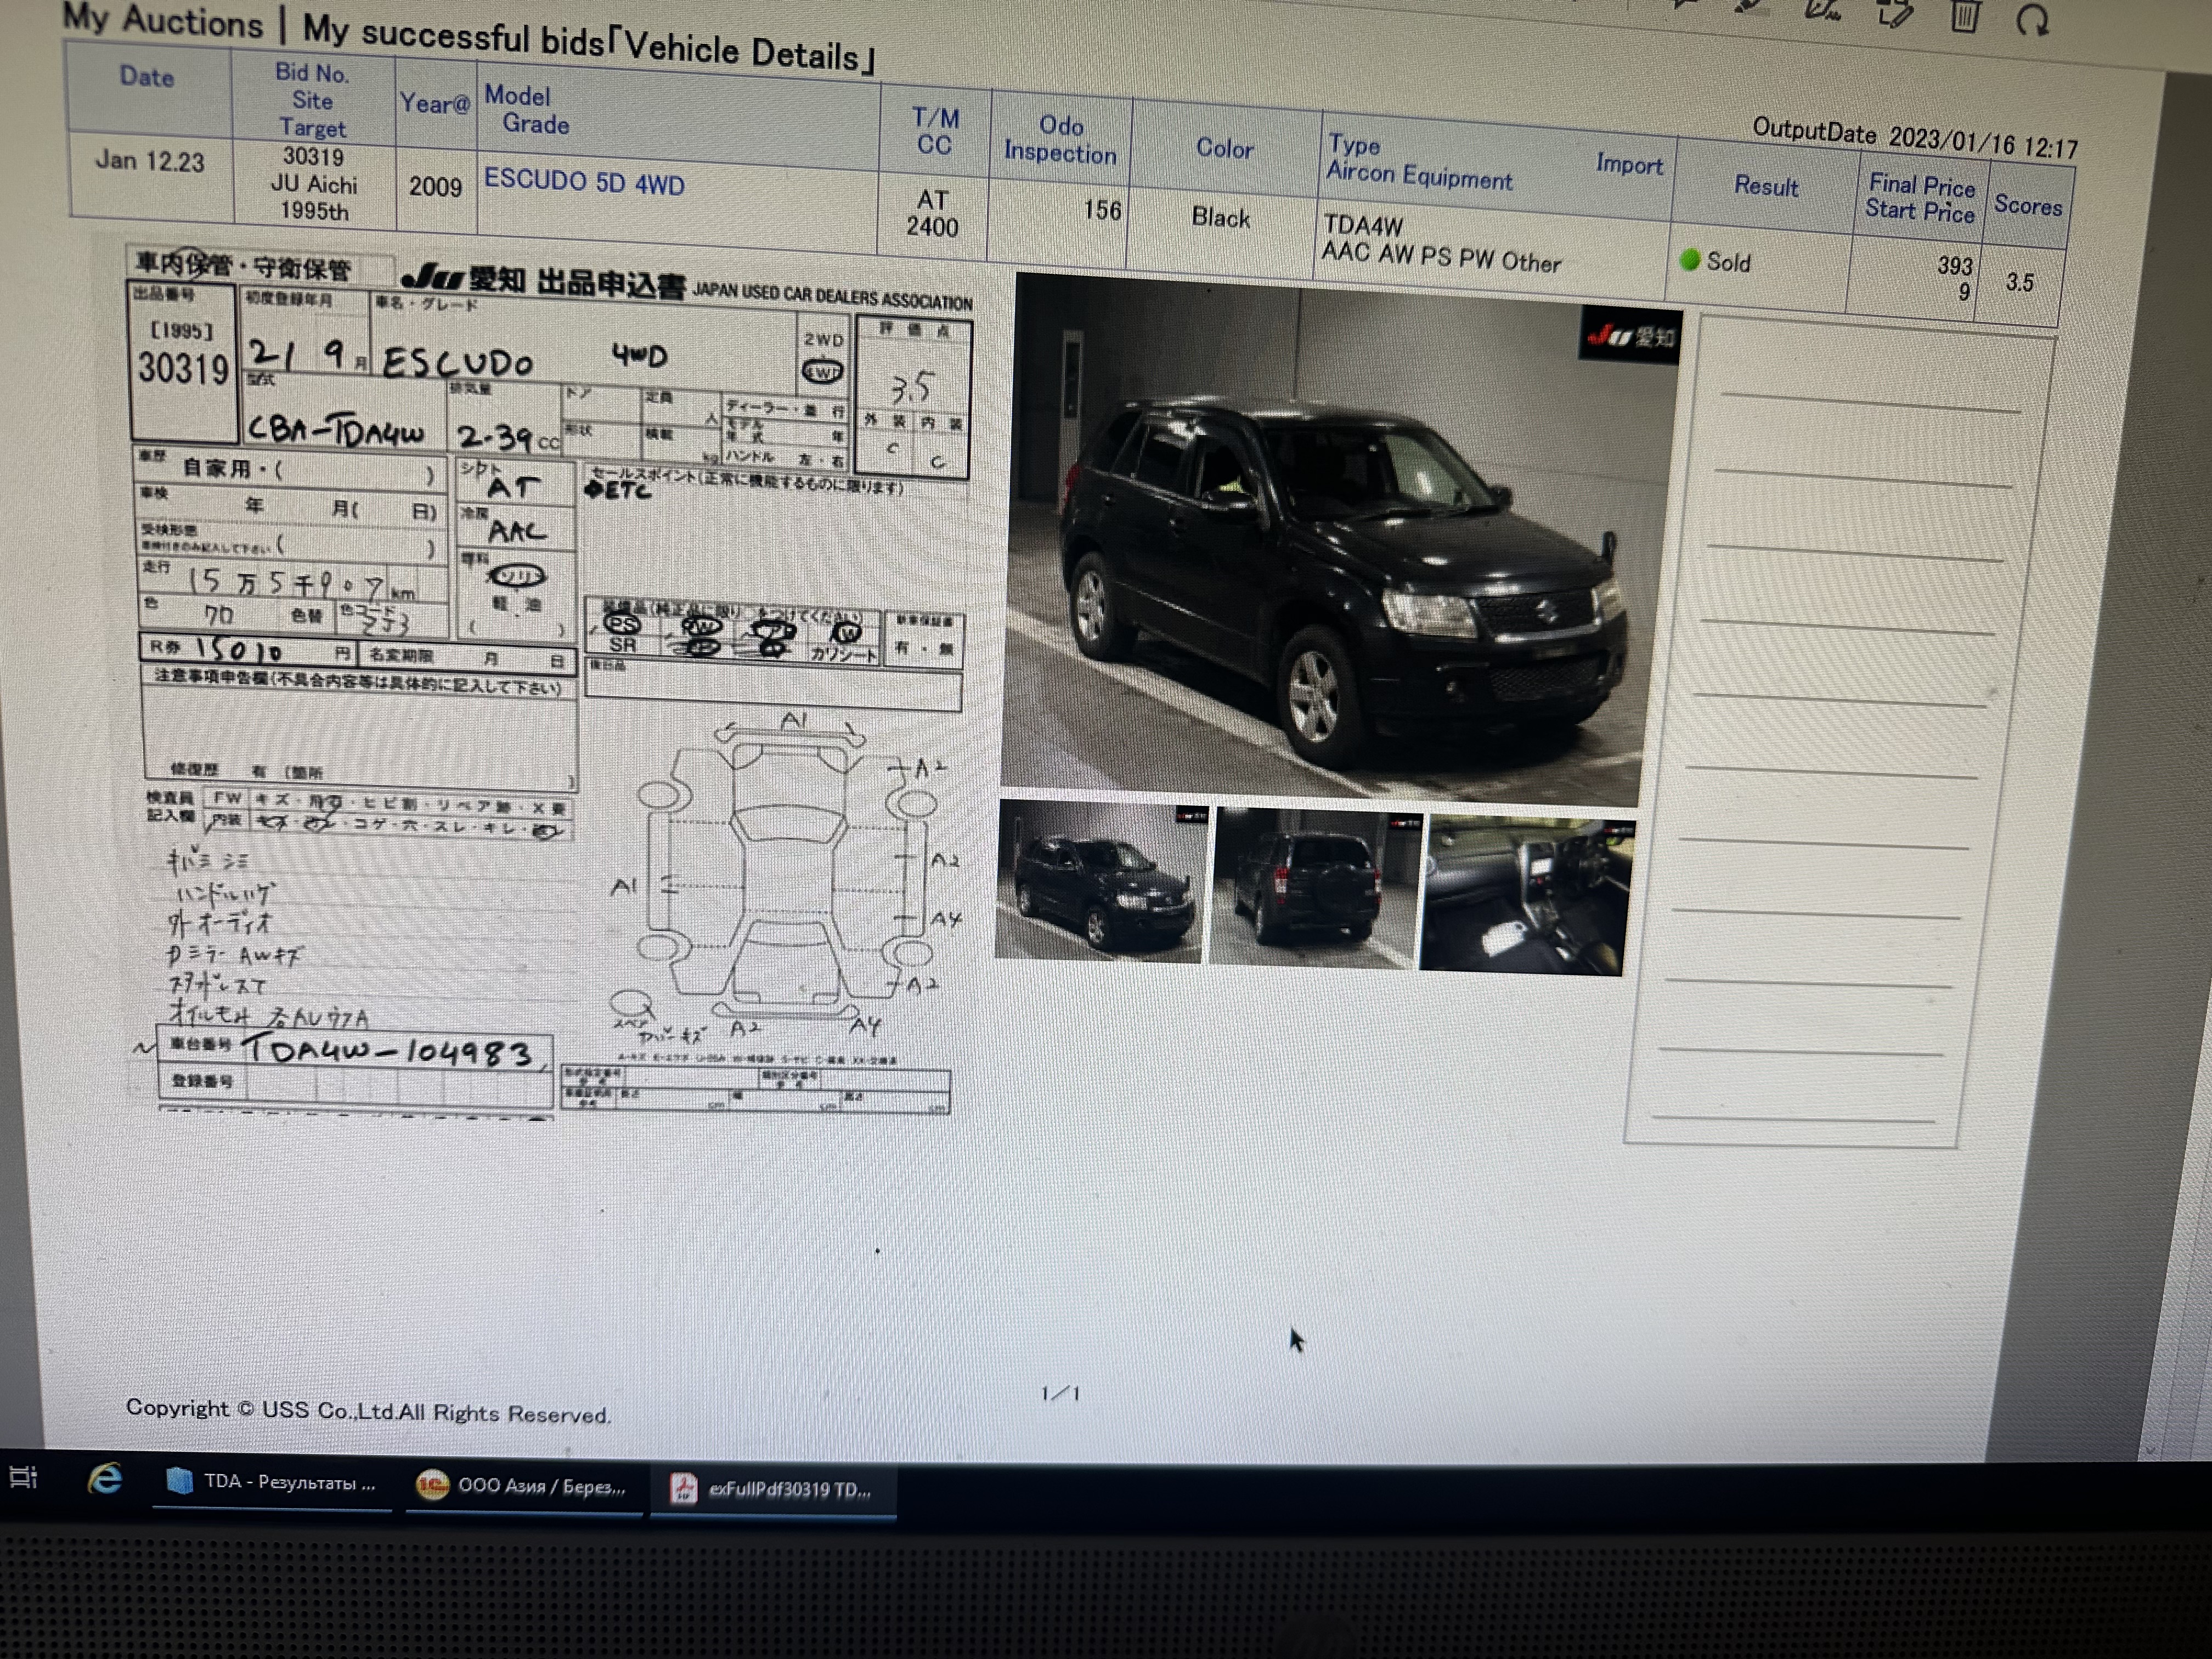
Task: Select the 'AAC AW PS PW Other' equipment text
Action: click(x=1441, y=257)
